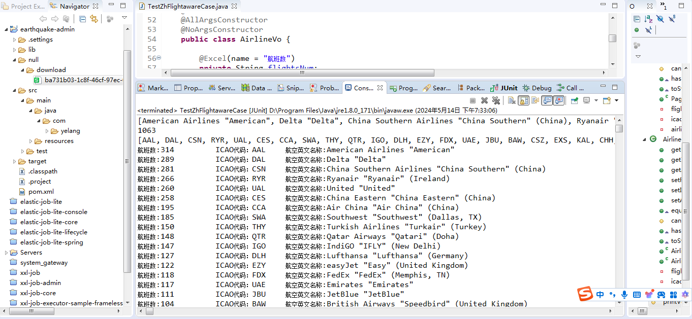Image resolution: width=692 pixels, height=319 pixels.
Task: Click the console vertical scrollbar
Action: click(x=619, y=128)
